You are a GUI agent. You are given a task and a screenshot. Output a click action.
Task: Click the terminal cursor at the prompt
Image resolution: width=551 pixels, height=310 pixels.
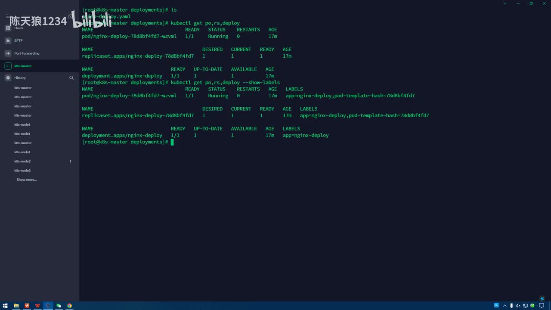coord(172,142)
